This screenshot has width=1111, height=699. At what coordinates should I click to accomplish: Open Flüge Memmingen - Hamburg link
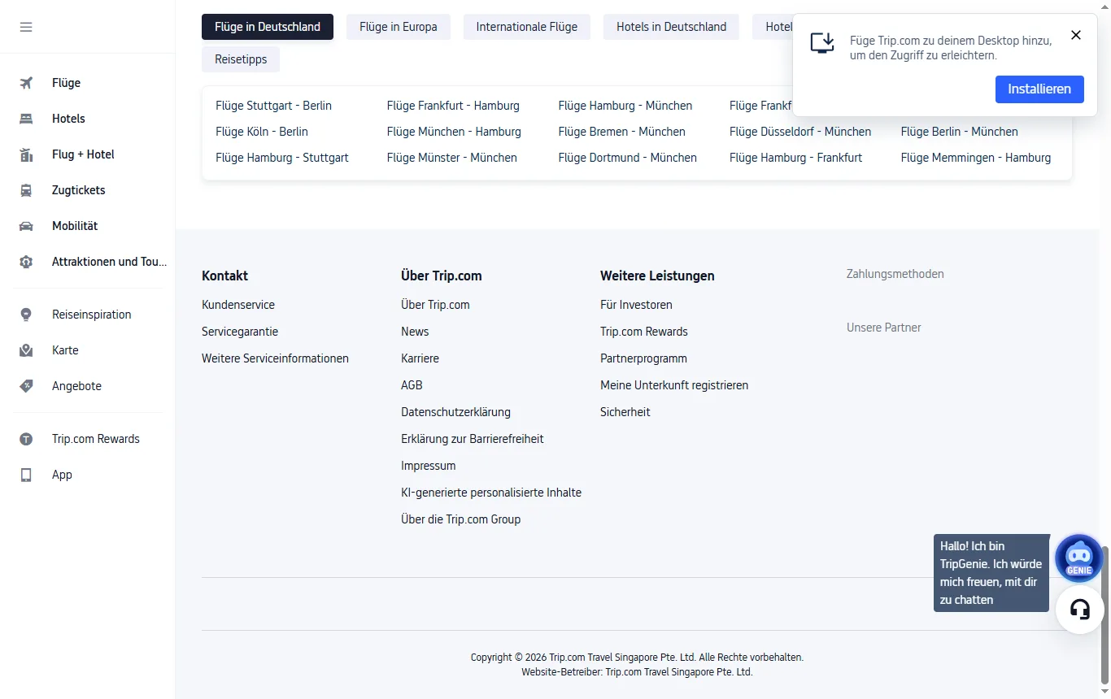pos(975,158)
